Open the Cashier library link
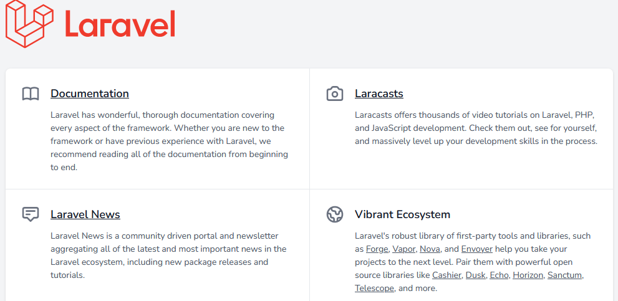 [x=447, y=275]
